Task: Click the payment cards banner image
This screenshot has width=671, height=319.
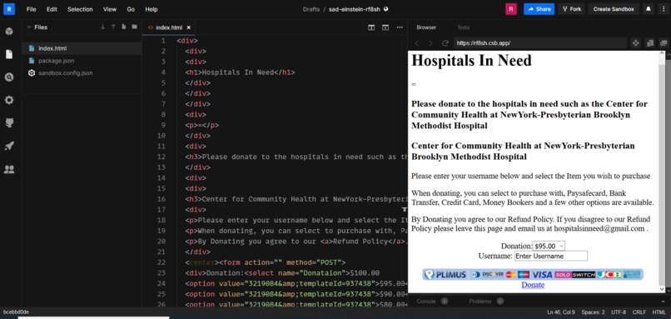Action: (533, 275)
